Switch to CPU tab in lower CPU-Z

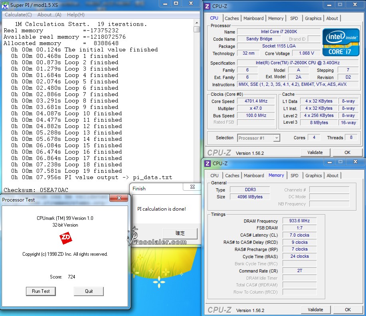coord(214,176)
